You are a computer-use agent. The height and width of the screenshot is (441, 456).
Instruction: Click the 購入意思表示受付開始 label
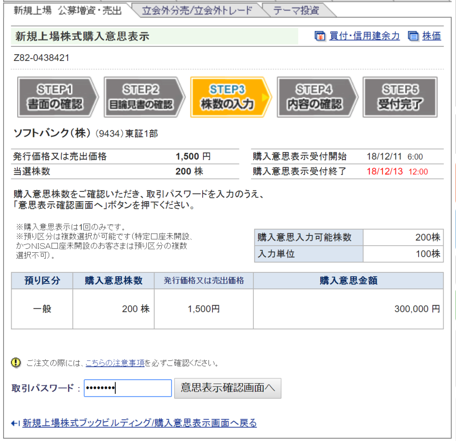click(300, 156)
